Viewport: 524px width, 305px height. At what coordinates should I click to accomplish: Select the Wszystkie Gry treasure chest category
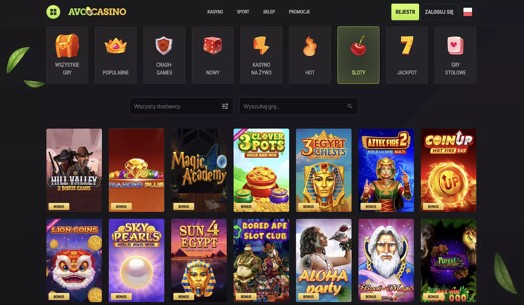tap(67, 55)
